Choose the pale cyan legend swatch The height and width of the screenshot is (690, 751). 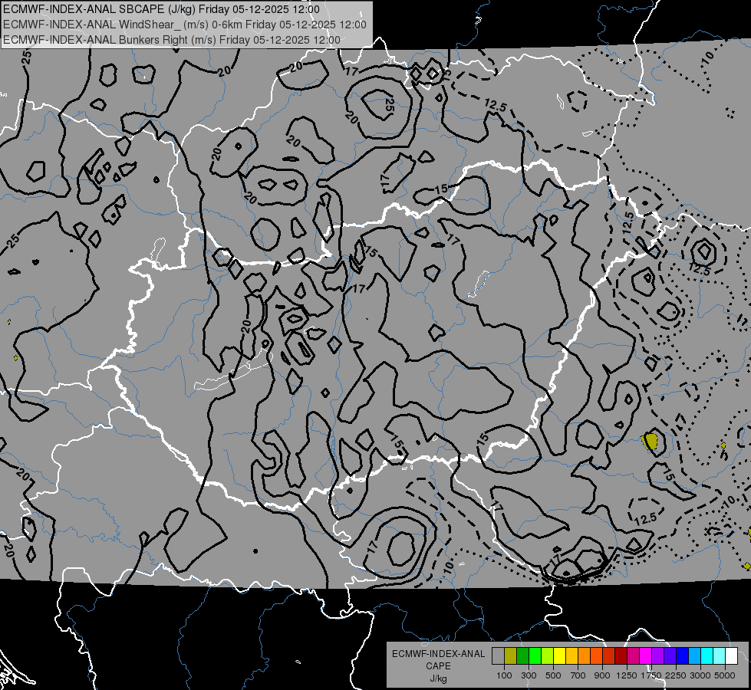720,656
